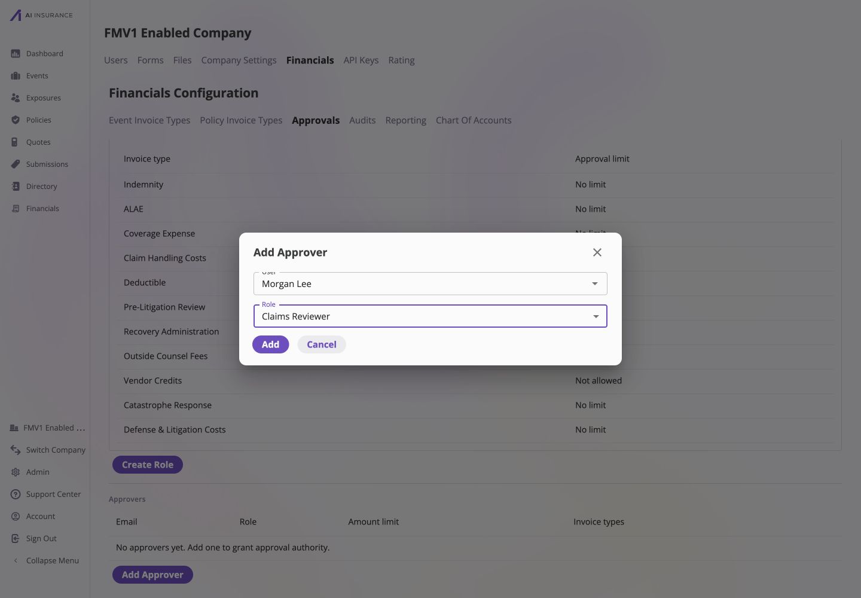Open Submissions tag icon

pyautogui.click(x=16, y=164)
